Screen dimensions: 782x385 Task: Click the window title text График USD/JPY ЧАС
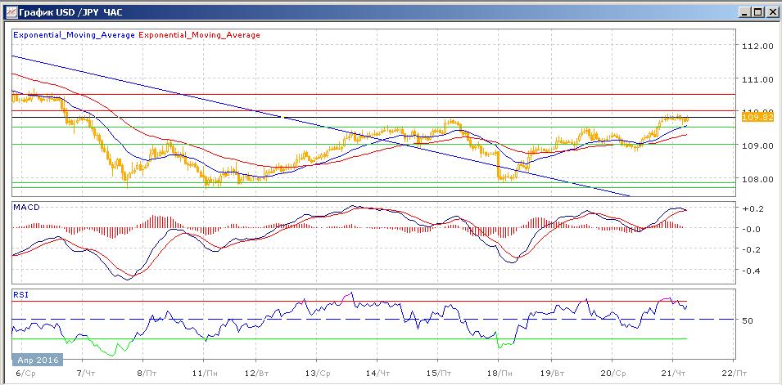69,11
